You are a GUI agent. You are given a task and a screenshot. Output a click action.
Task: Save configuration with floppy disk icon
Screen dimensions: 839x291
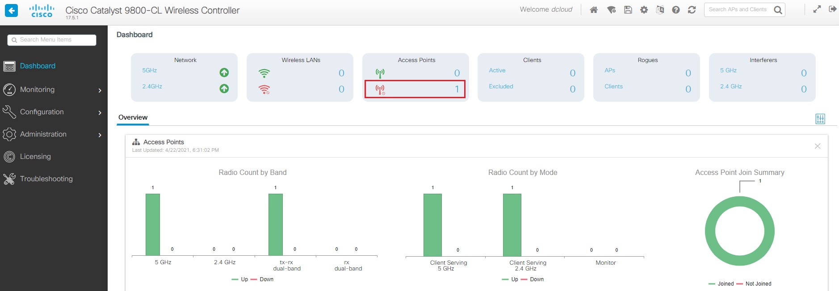click(x=628, y=10)
